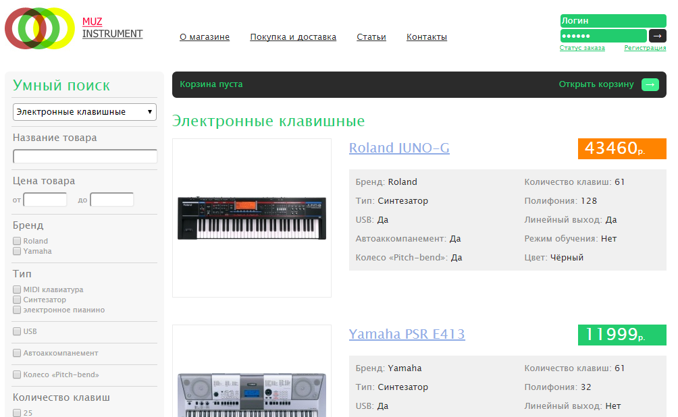Click the green 11999 р. price tag
Screen dimensions: 678x417
click(622, 335)
